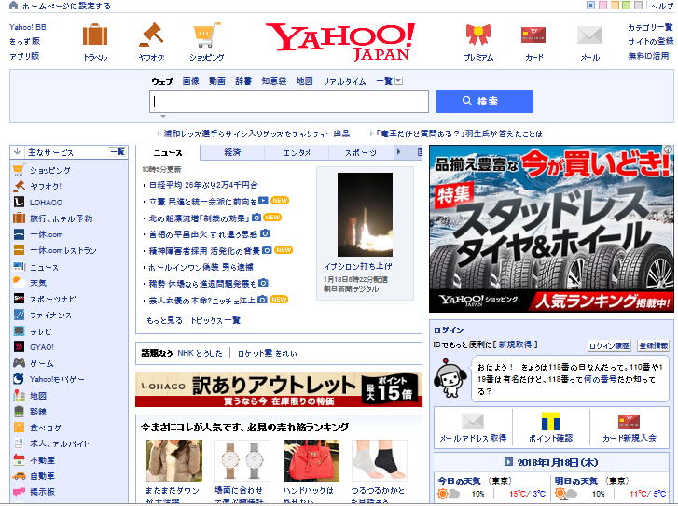Click the GYAO! icon in sidebar
678x506 pixels.
pyautogui.click(x=19, y=346)
